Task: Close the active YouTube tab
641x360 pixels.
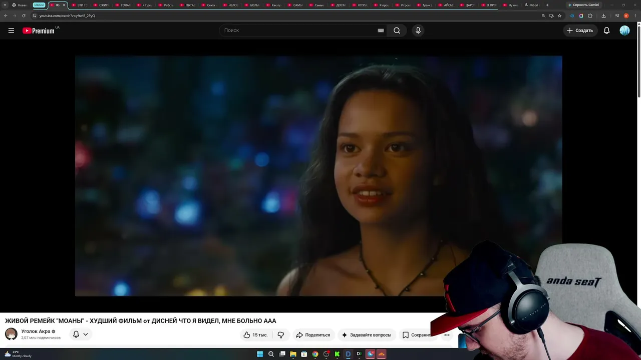Action: tap(64, 5)
